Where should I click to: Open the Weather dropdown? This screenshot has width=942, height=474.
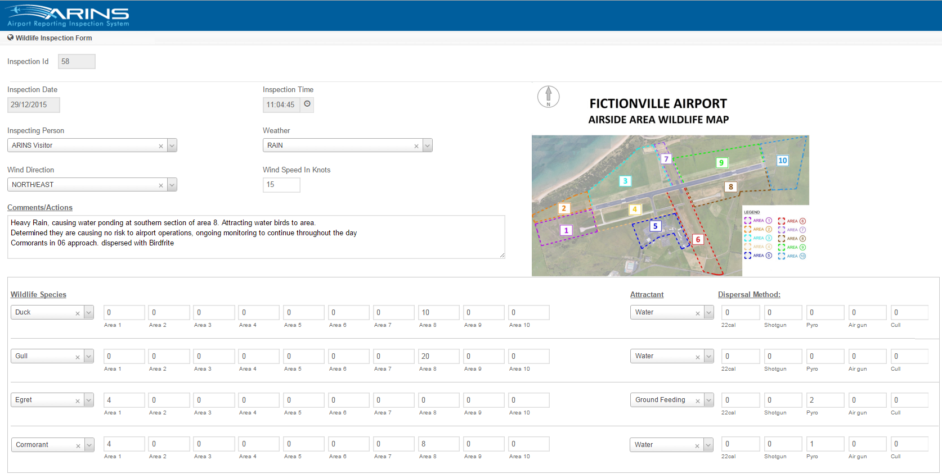pos(428,145)
